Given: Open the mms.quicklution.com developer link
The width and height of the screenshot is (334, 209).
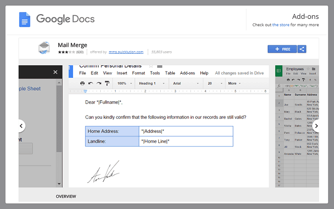Looking at the screenshot, I should coord(126,52).
